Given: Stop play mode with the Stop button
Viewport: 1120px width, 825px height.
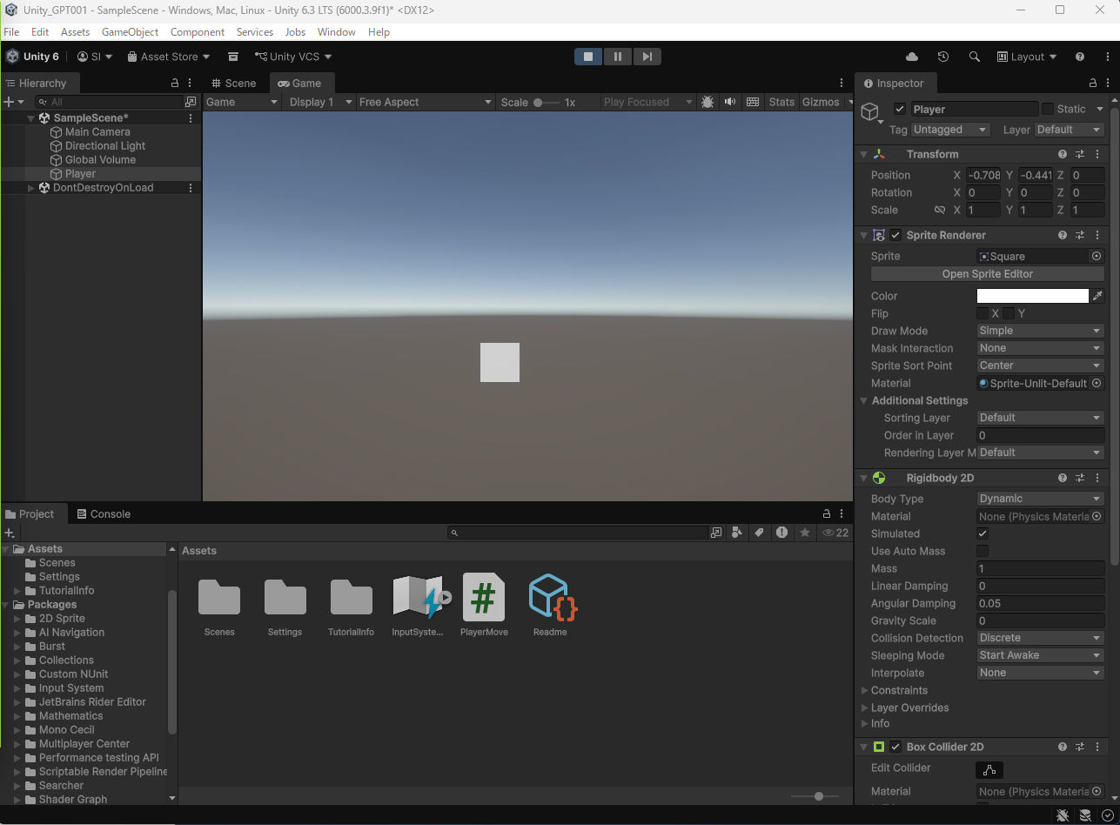Looking at the screenshot, I should [588, 57].
